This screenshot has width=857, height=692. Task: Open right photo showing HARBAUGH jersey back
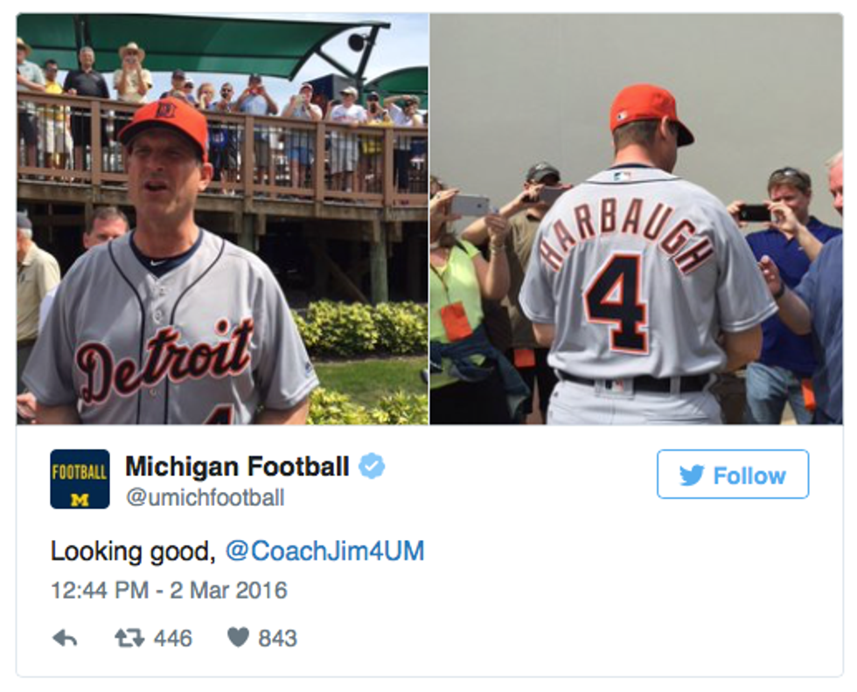[636, 218]
